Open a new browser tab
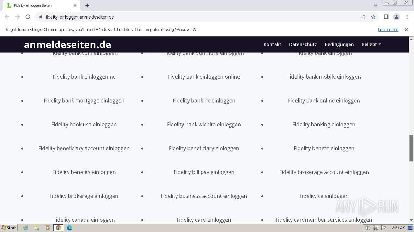This screenshot has width=414, height=232. 87,5
